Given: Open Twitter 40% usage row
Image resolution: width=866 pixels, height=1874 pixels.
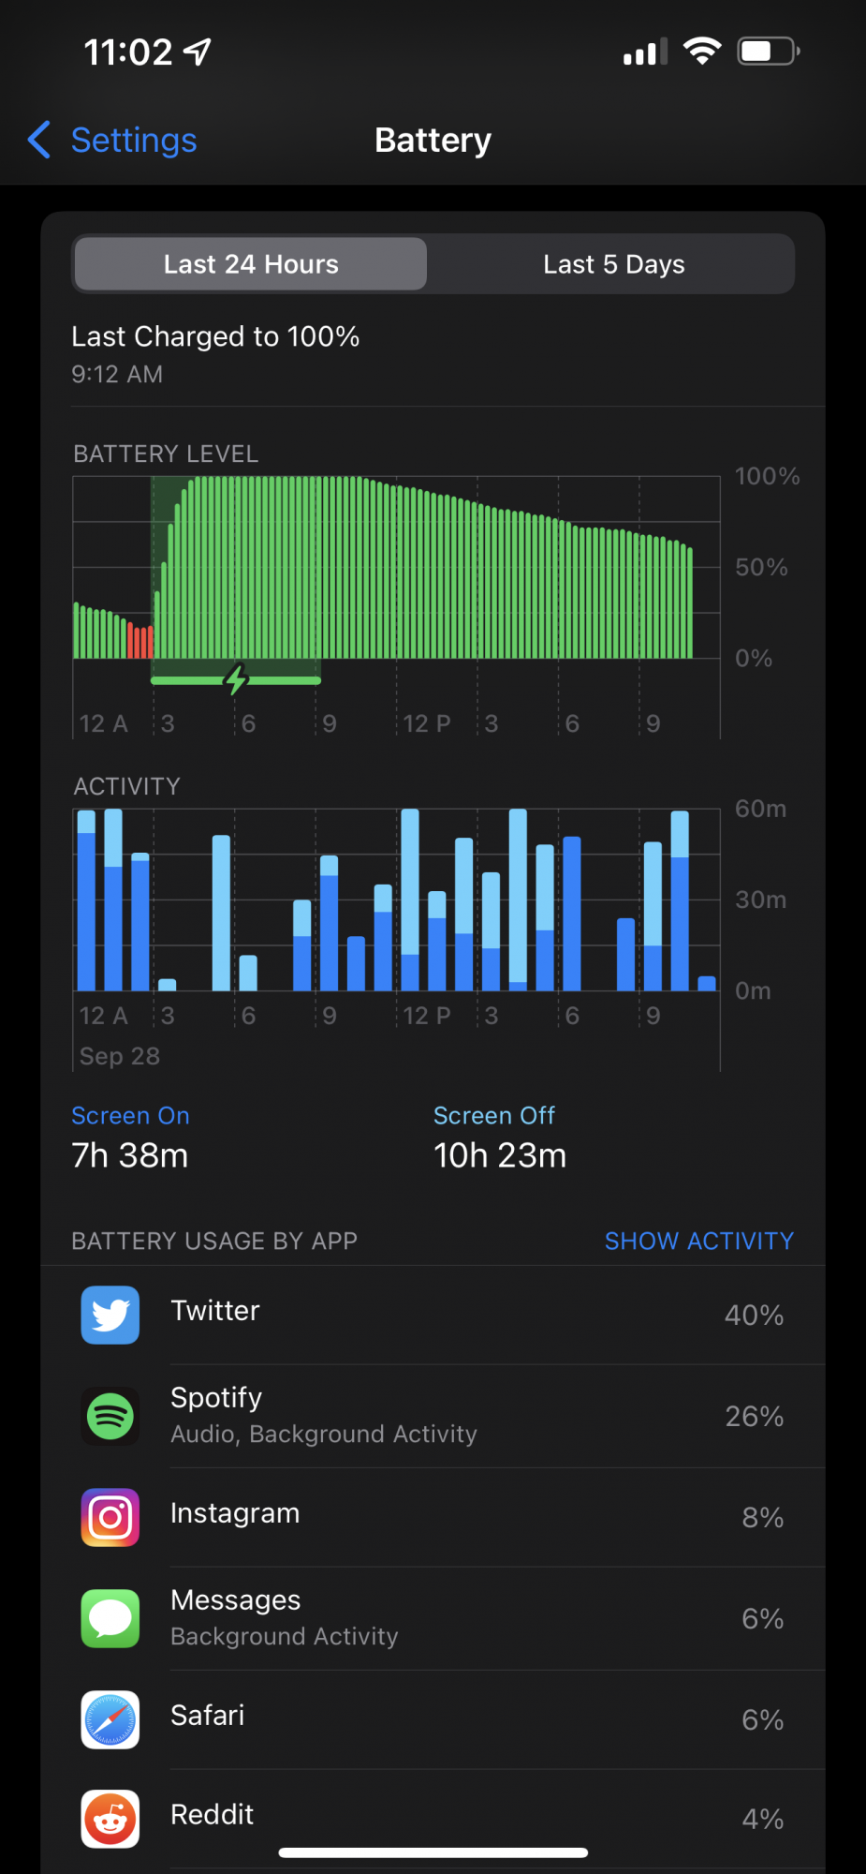Looking at the screenshot, I should click(x=433, y=1315).
